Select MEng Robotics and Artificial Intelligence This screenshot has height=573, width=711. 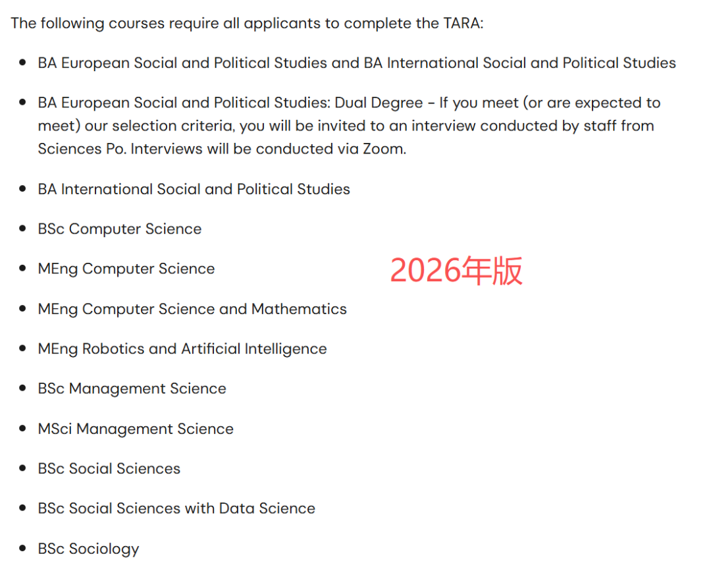tap(182, 349)
